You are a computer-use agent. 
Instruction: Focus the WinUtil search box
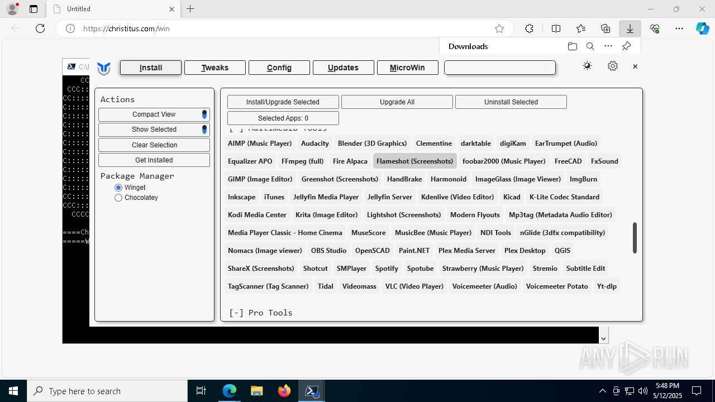(499, 68)
